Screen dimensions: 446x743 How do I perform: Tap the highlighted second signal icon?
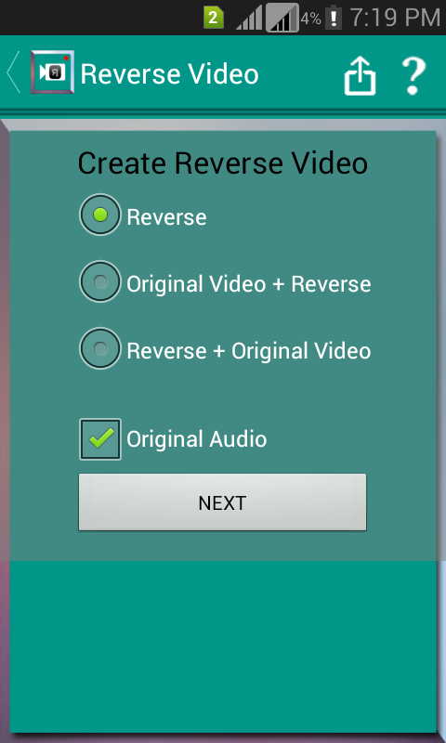(x=282, y=18)
